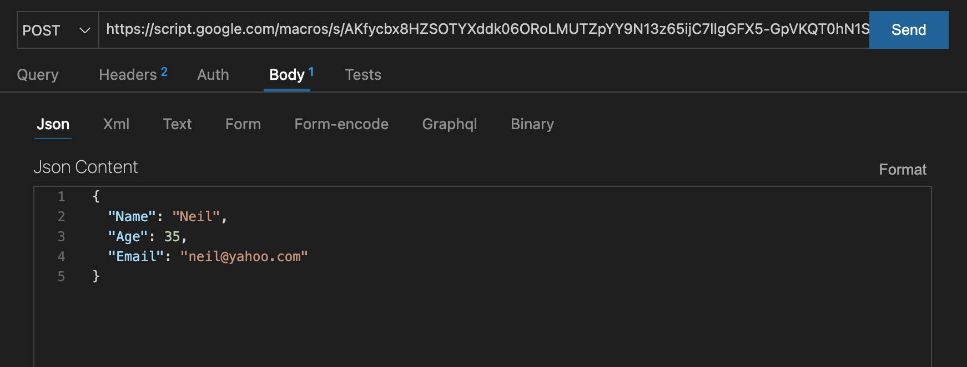Select the Body tab

(287, 75)
